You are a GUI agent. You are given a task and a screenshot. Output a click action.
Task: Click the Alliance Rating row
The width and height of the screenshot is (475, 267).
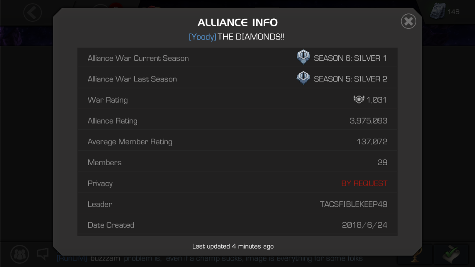pyautogui.click(x=238, y=120)
